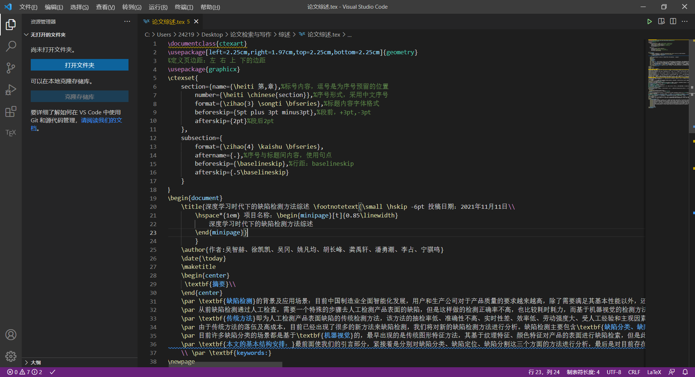The image size is (695, 377).
Task: Run the LaTeX build with green play icon
Action: pyautogui.click(x=650, y=21)
